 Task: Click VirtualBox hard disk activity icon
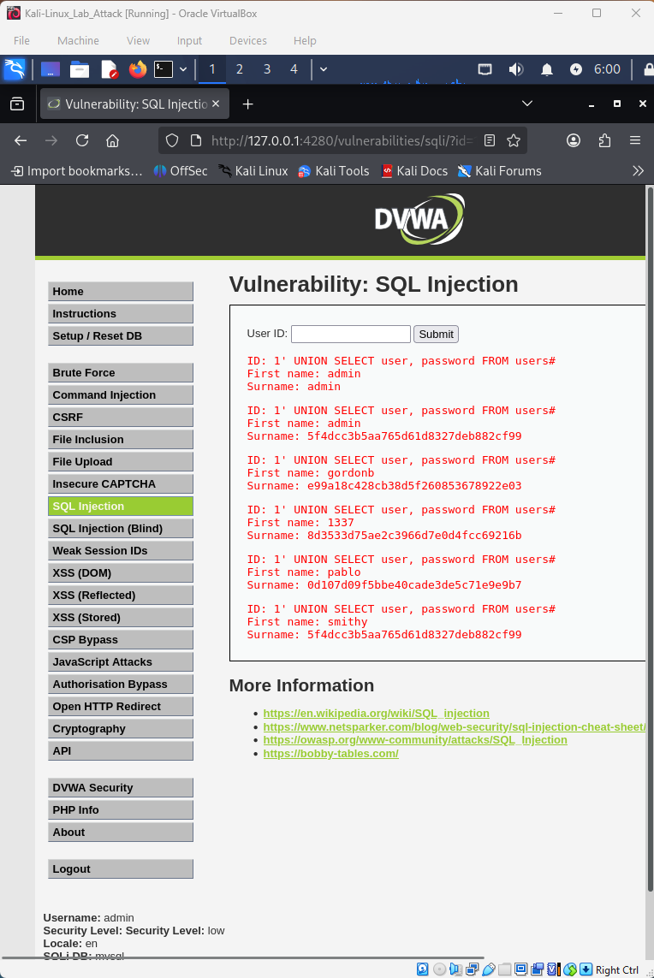click(x=423, y=969)
